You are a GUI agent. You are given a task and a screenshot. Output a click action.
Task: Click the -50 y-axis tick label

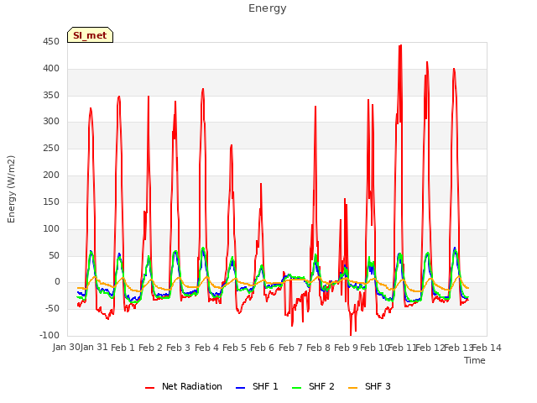point(52,308)
